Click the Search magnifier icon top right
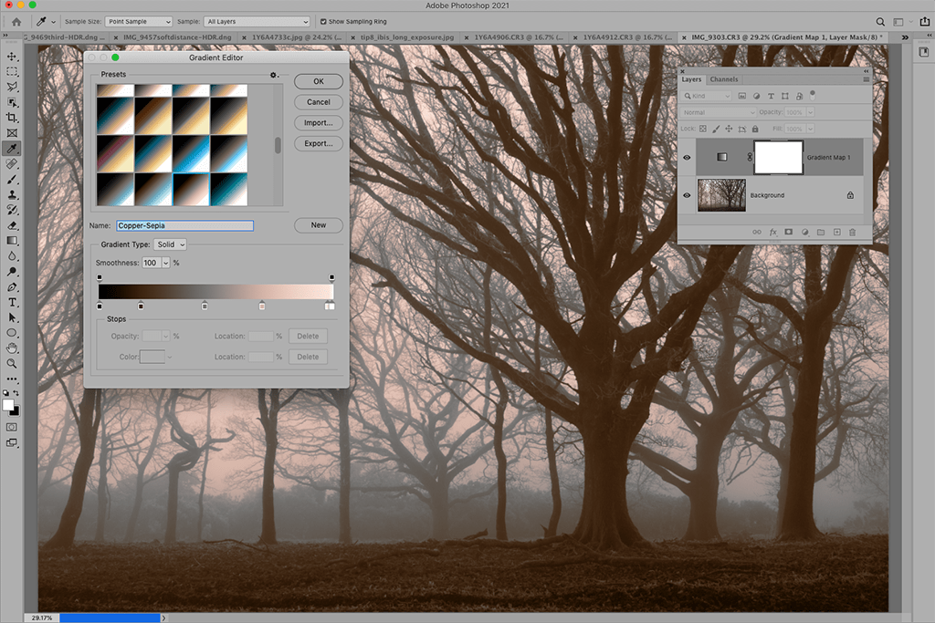Screen dimensions: 935x623 click(x=880, y=22)
